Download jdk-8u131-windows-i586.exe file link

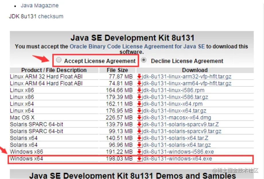click(178, 152)
